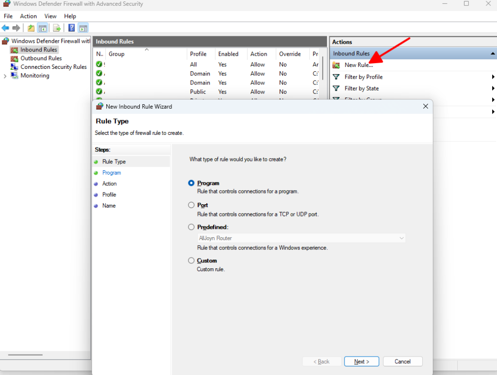This screenshot has width=497, height=375.
Task: Open the Help menu
Action: tap(70, 16)
